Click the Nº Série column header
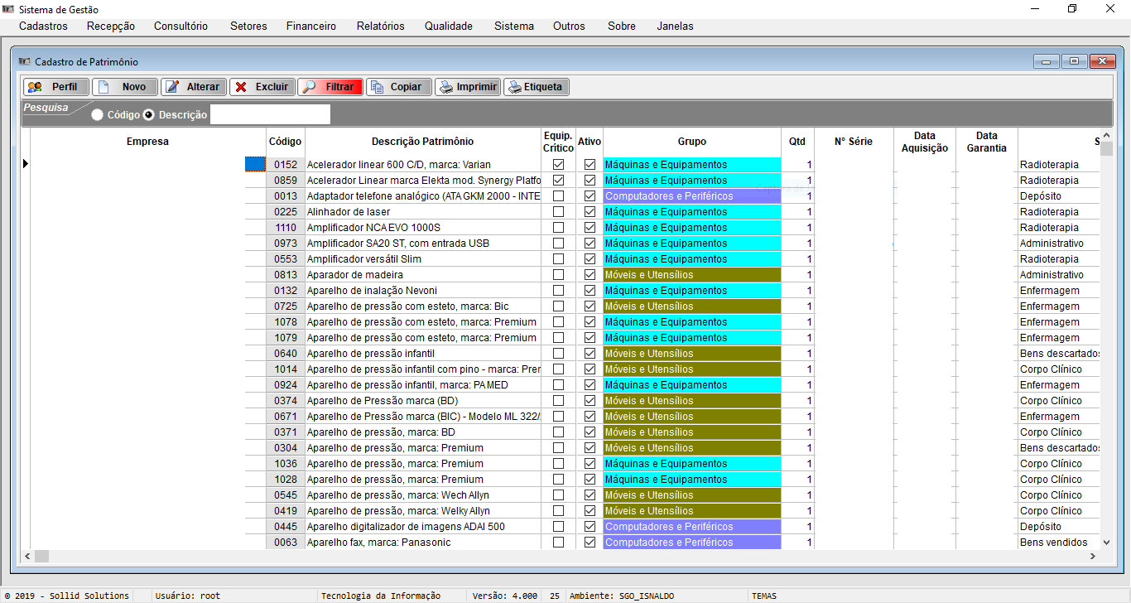The image size is (1131, 603). (x=854, y=142)
